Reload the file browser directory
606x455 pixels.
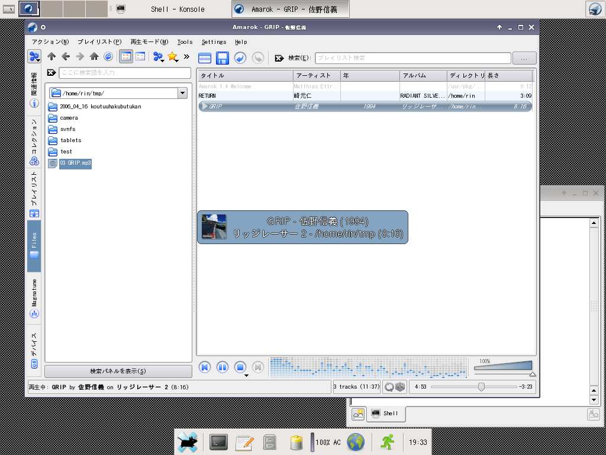(x=109, y=57)
